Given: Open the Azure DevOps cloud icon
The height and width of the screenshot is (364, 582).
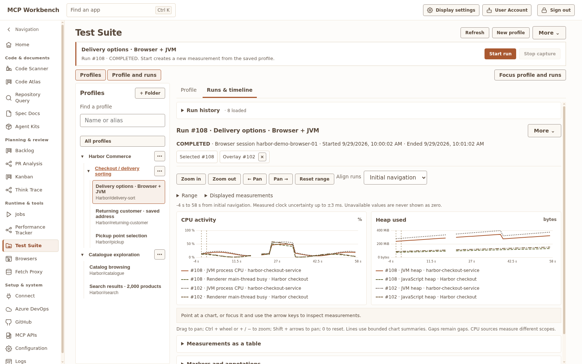Looking at the screenshot, I should 9,309.
